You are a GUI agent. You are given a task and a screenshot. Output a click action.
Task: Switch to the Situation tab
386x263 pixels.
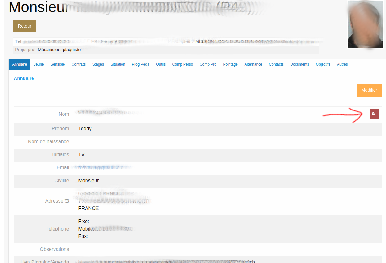click(x=118, y=64)
